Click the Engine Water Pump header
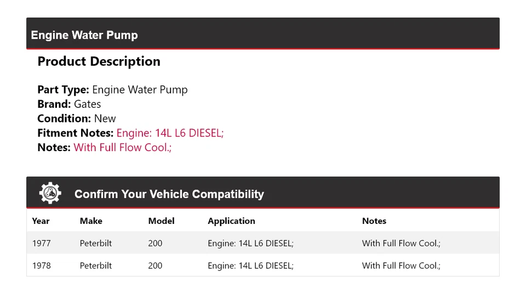This screenshot has width=526, height=294. [x=84, y=35]
